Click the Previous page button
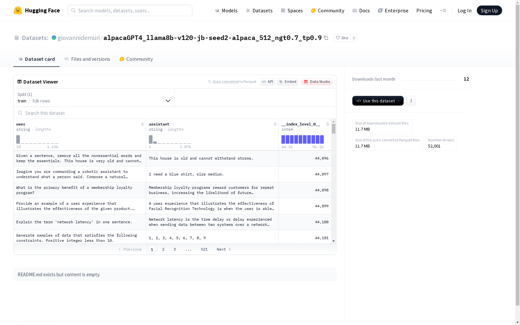Screen dimensions: 520x325 [130, 249]
